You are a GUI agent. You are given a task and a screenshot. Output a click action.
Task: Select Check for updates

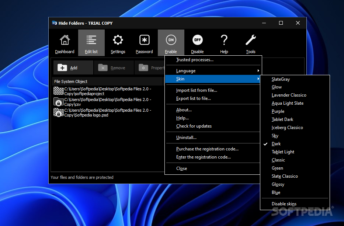(x=213, y=126)
